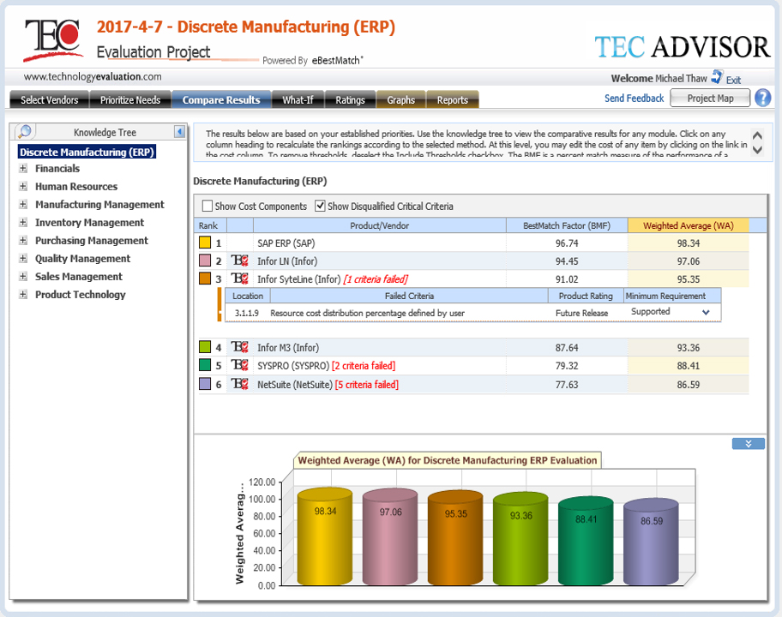This screenshot has height=617, width=782.
Task: Collapse the Knowledge Tree panel arrow
Action: point(179,132)
